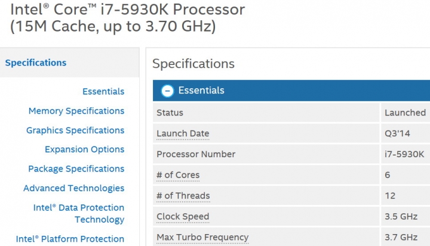Jump to Memory Specifications section

pos(76,111)
